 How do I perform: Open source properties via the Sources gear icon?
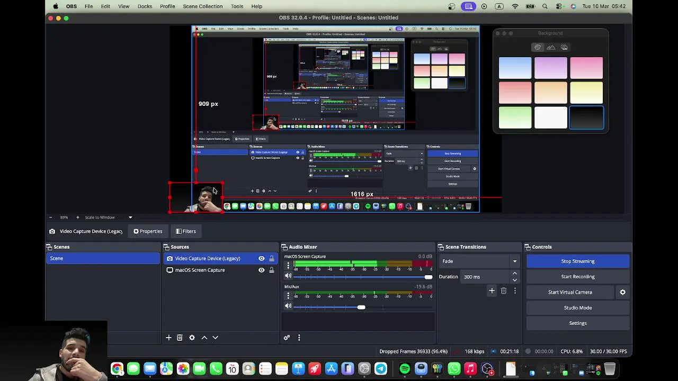192,338
